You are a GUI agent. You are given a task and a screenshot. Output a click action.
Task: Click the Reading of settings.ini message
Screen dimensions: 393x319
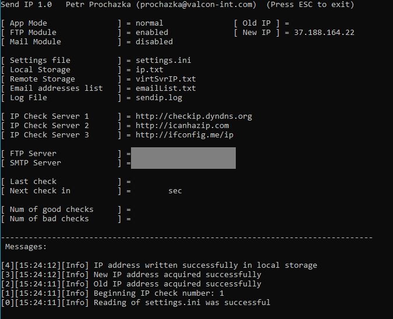(x=136, y=303)
